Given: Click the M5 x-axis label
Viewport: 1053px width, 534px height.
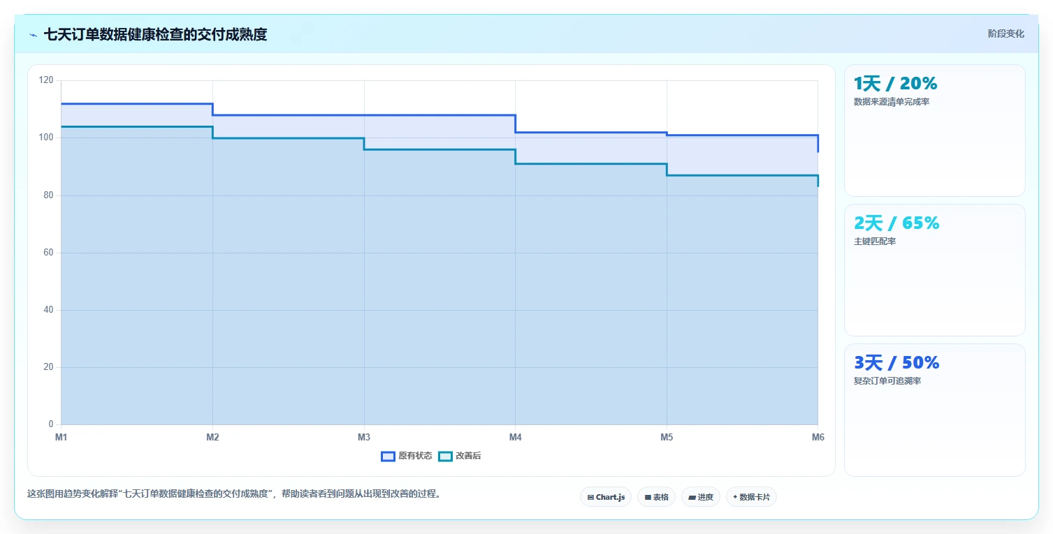Looking at the screenshot, I should (x=667, y=437).
